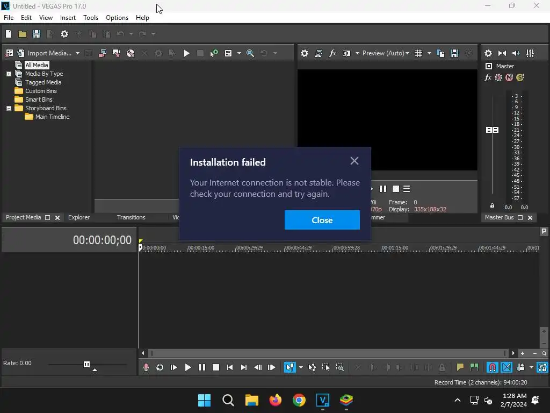Select Main Timeline bin
This screenshot has height=413, width=550.
[52, 117]
